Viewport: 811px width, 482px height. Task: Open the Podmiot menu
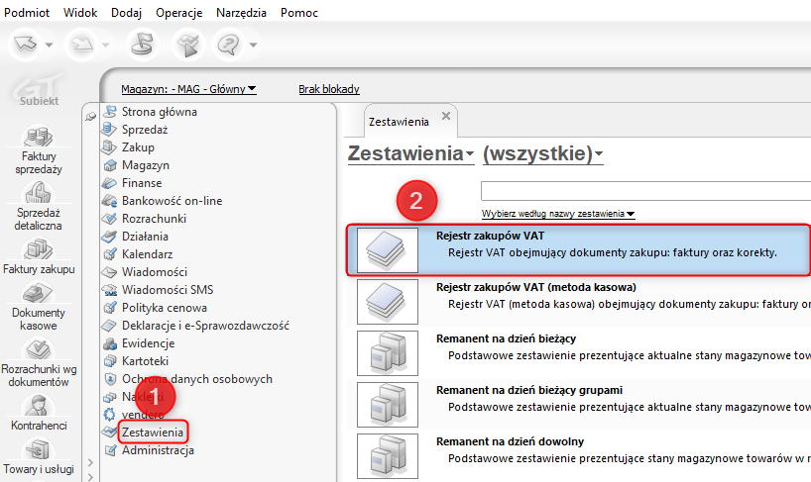27,13
